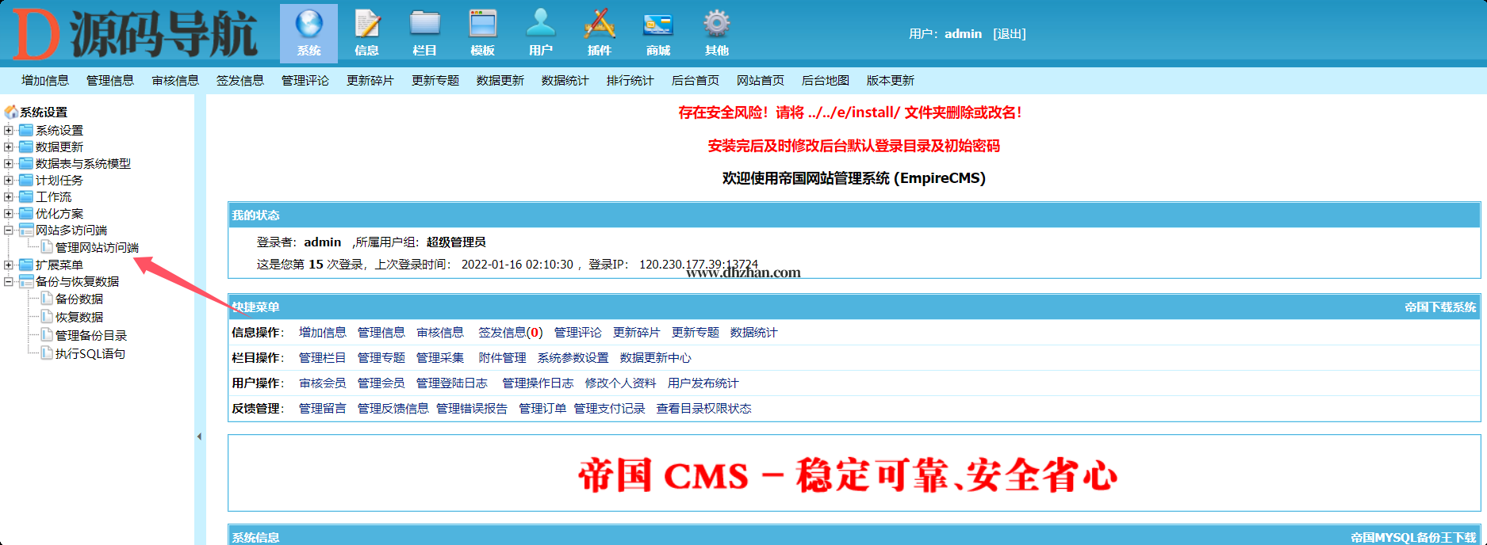Click the sidebar collapse arrow handle
1487x545 pixels.
199,436
